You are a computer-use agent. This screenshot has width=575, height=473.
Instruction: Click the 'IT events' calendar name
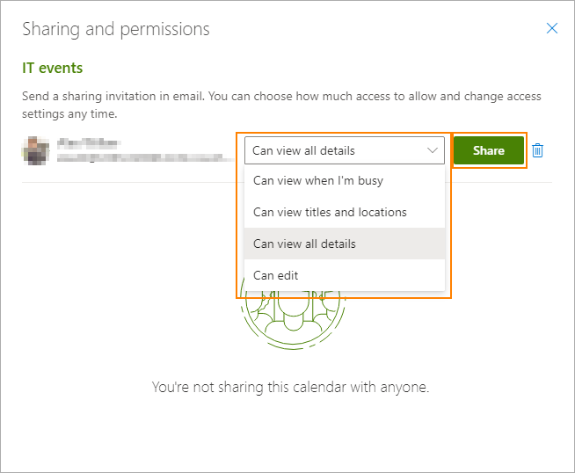click(53, 68)
